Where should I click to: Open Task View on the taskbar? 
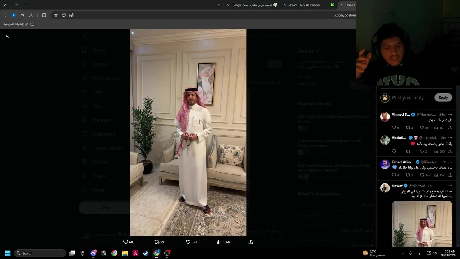[72, 253]
